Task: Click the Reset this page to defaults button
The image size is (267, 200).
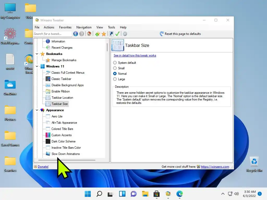Action: click(x=180, y=34)
